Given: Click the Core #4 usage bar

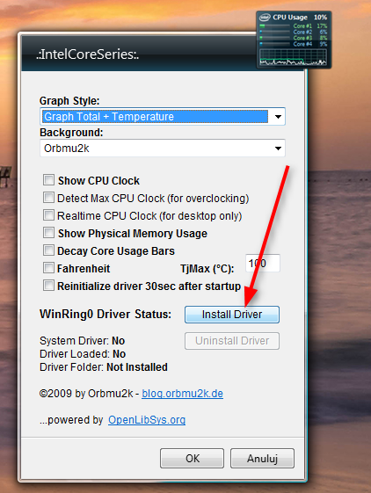Looking at the screenshot, I should [274, 44].
